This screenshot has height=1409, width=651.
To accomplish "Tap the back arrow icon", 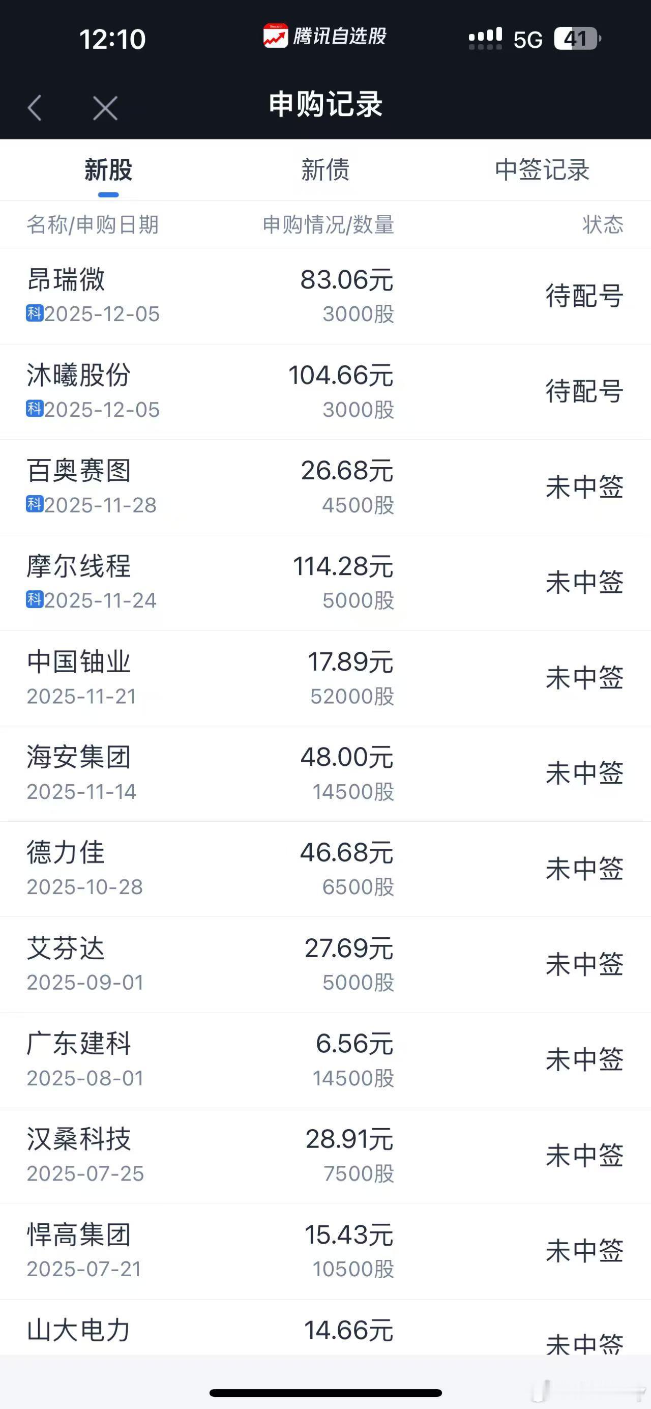I will click(35, 107).
